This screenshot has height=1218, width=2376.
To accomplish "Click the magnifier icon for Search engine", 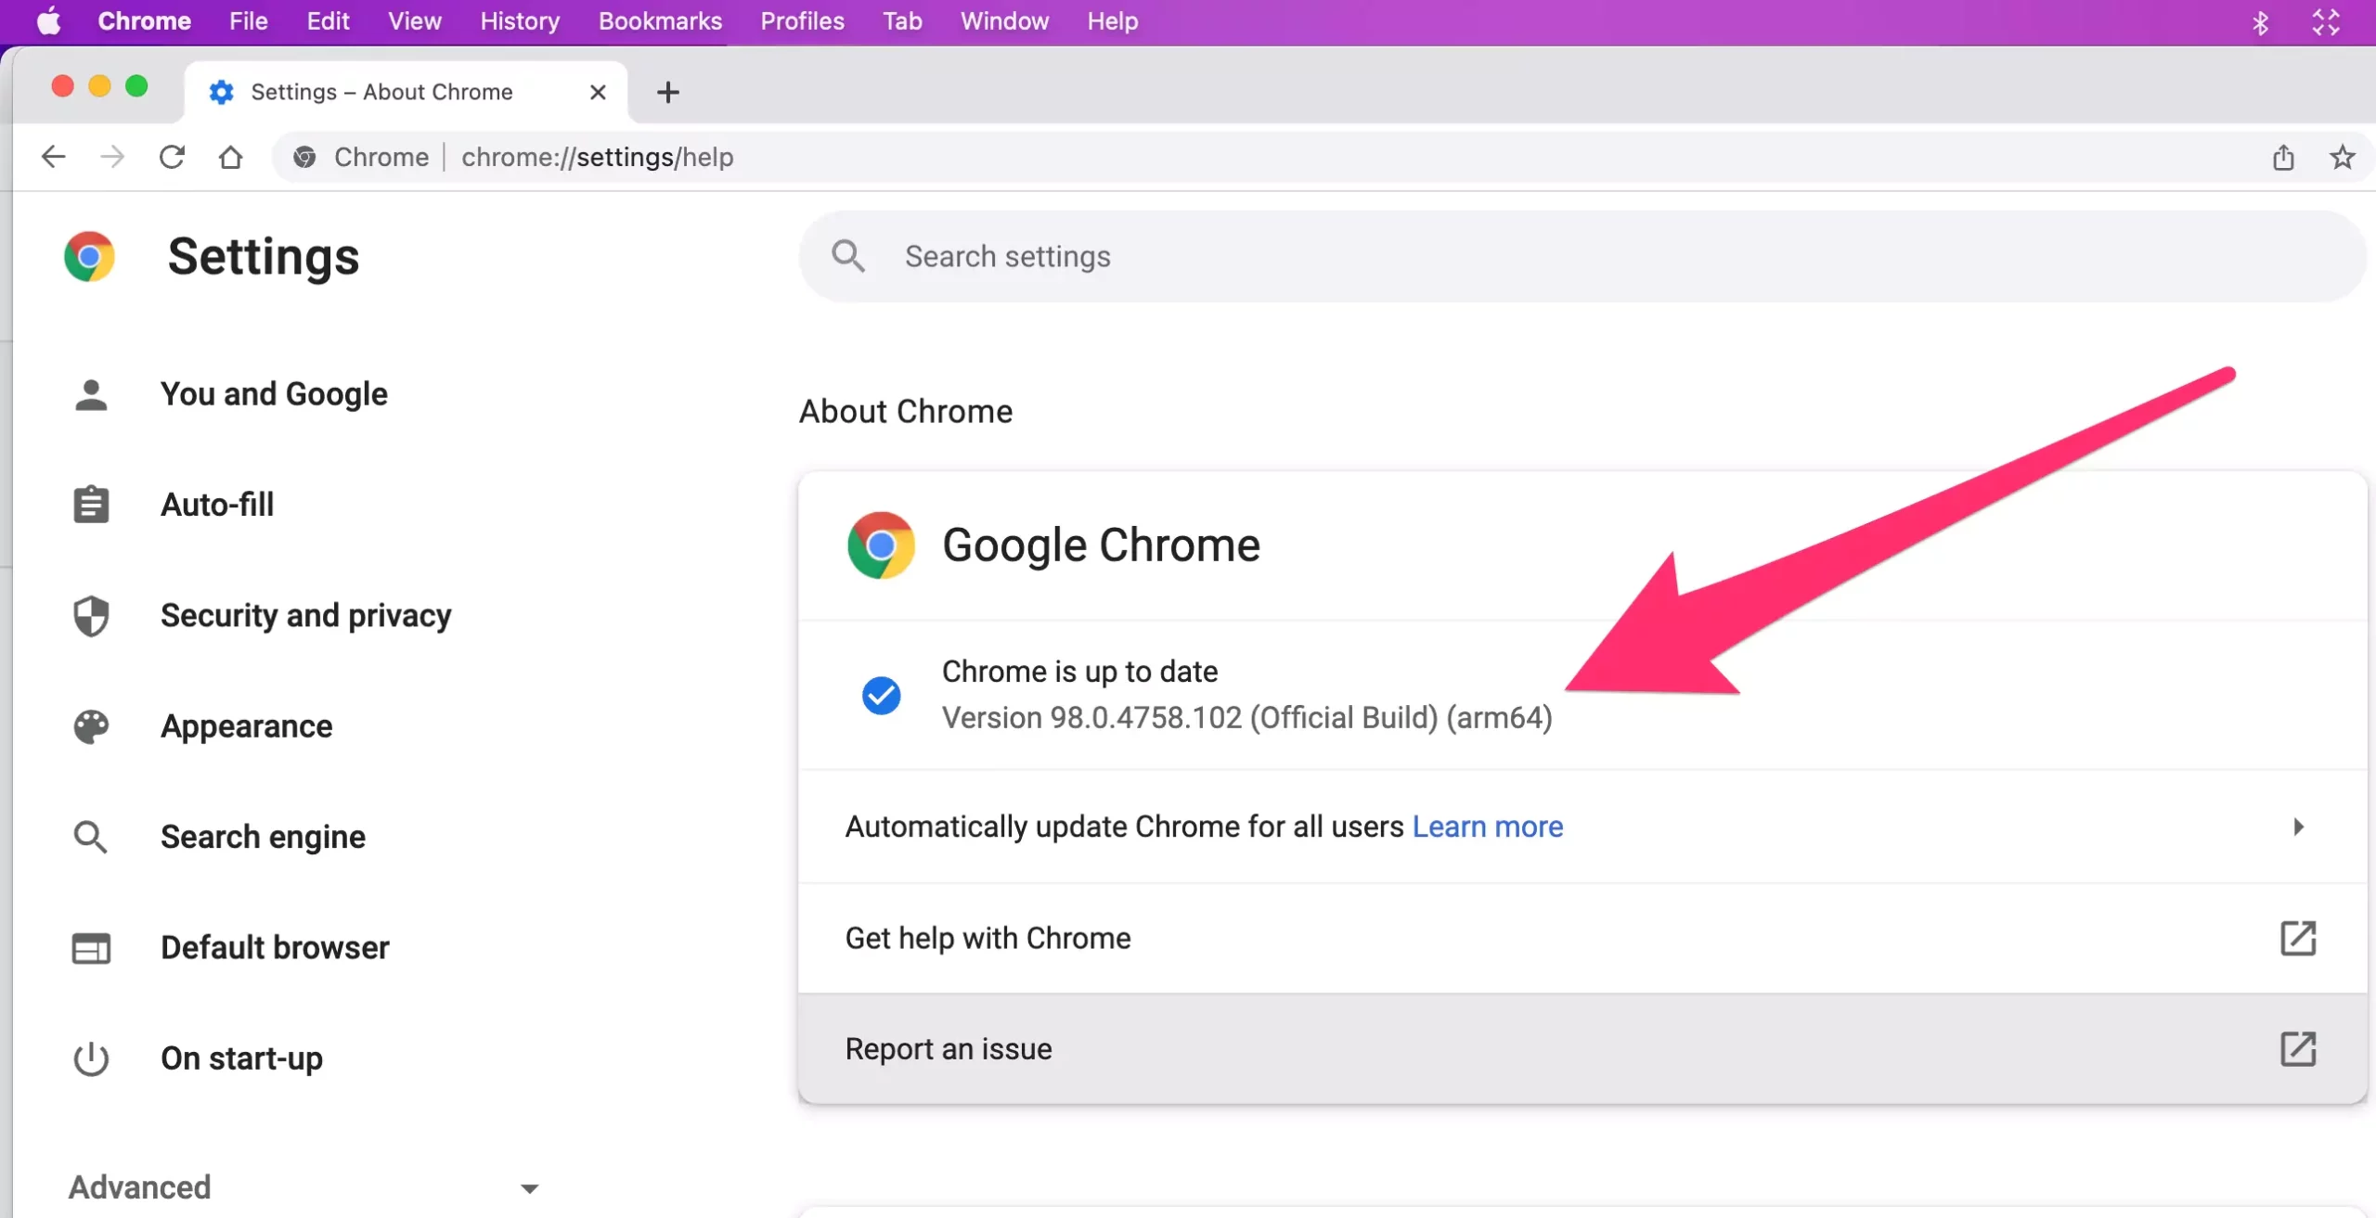I will point(91,837).
